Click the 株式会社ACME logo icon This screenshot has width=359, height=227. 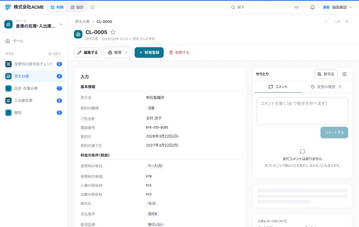pos(8,7)
